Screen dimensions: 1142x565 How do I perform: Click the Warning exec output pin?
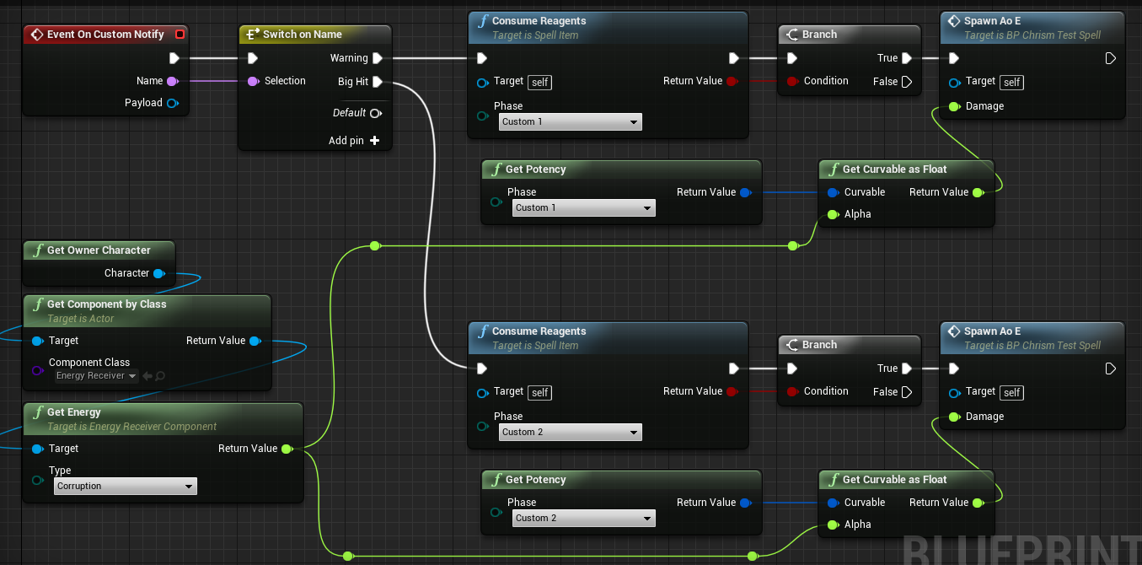click(x=377, y=58)
